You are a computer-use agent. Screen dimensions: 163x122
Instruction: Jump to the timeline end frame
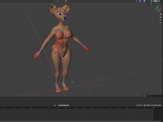point(68,105)
